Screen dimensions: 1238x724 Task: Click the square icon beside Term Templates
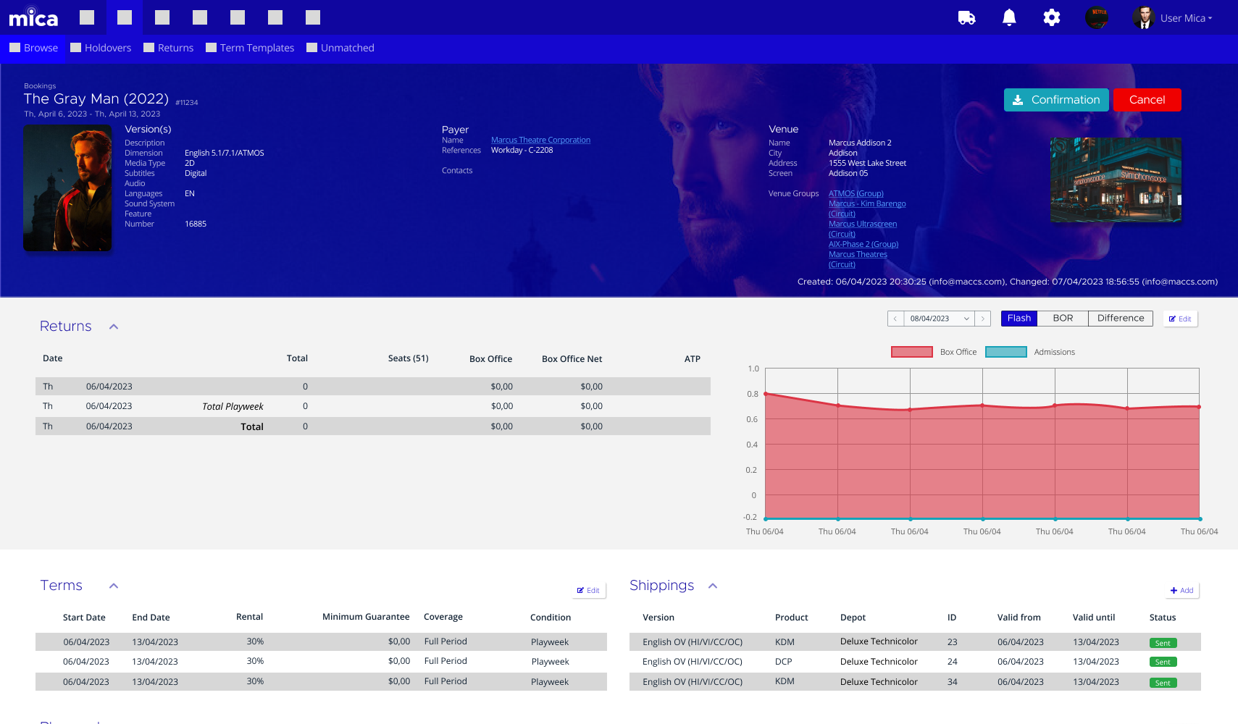[211, 48]
